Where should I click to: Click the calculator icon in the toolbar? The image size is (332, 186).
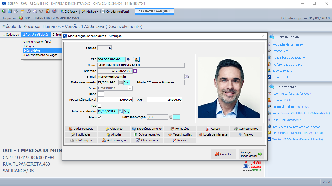tap(10, 11)
